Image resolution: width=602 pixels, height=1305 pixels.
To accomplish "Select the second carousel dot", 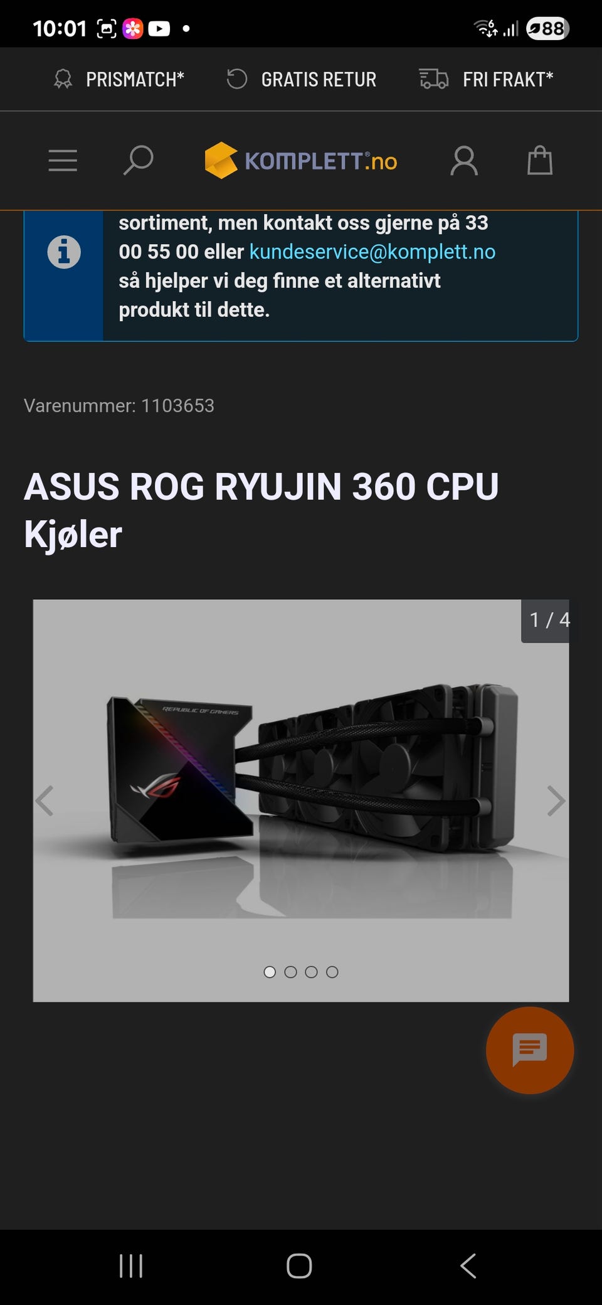I will pos(290,972).
